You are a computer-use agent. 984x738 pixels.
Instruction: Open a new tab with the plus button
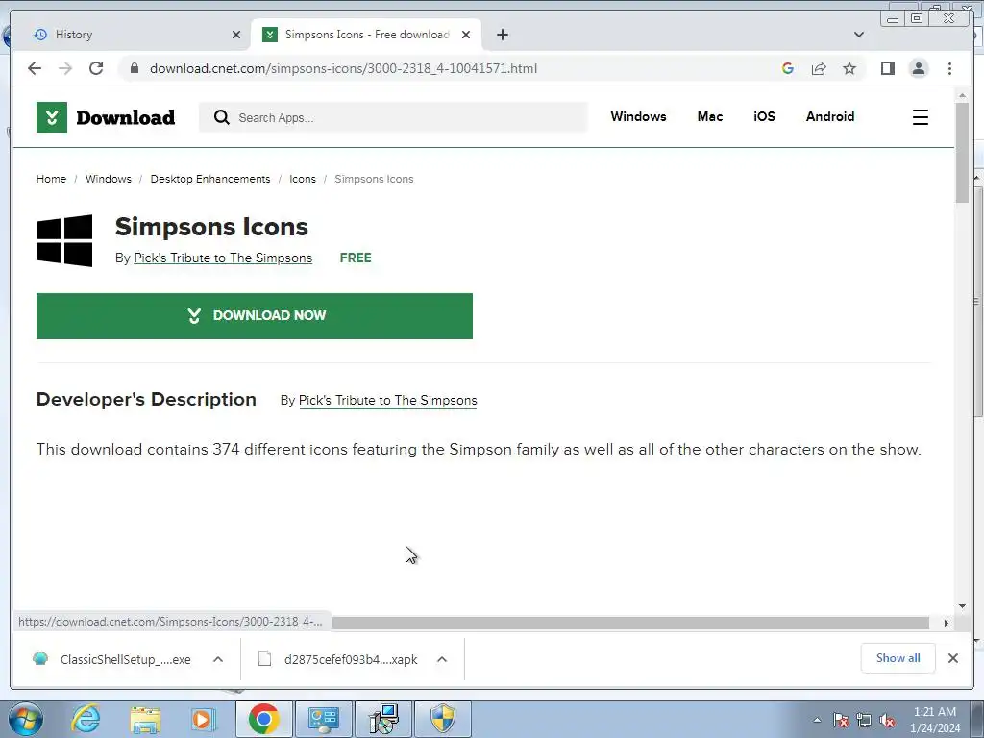point(502,35)
